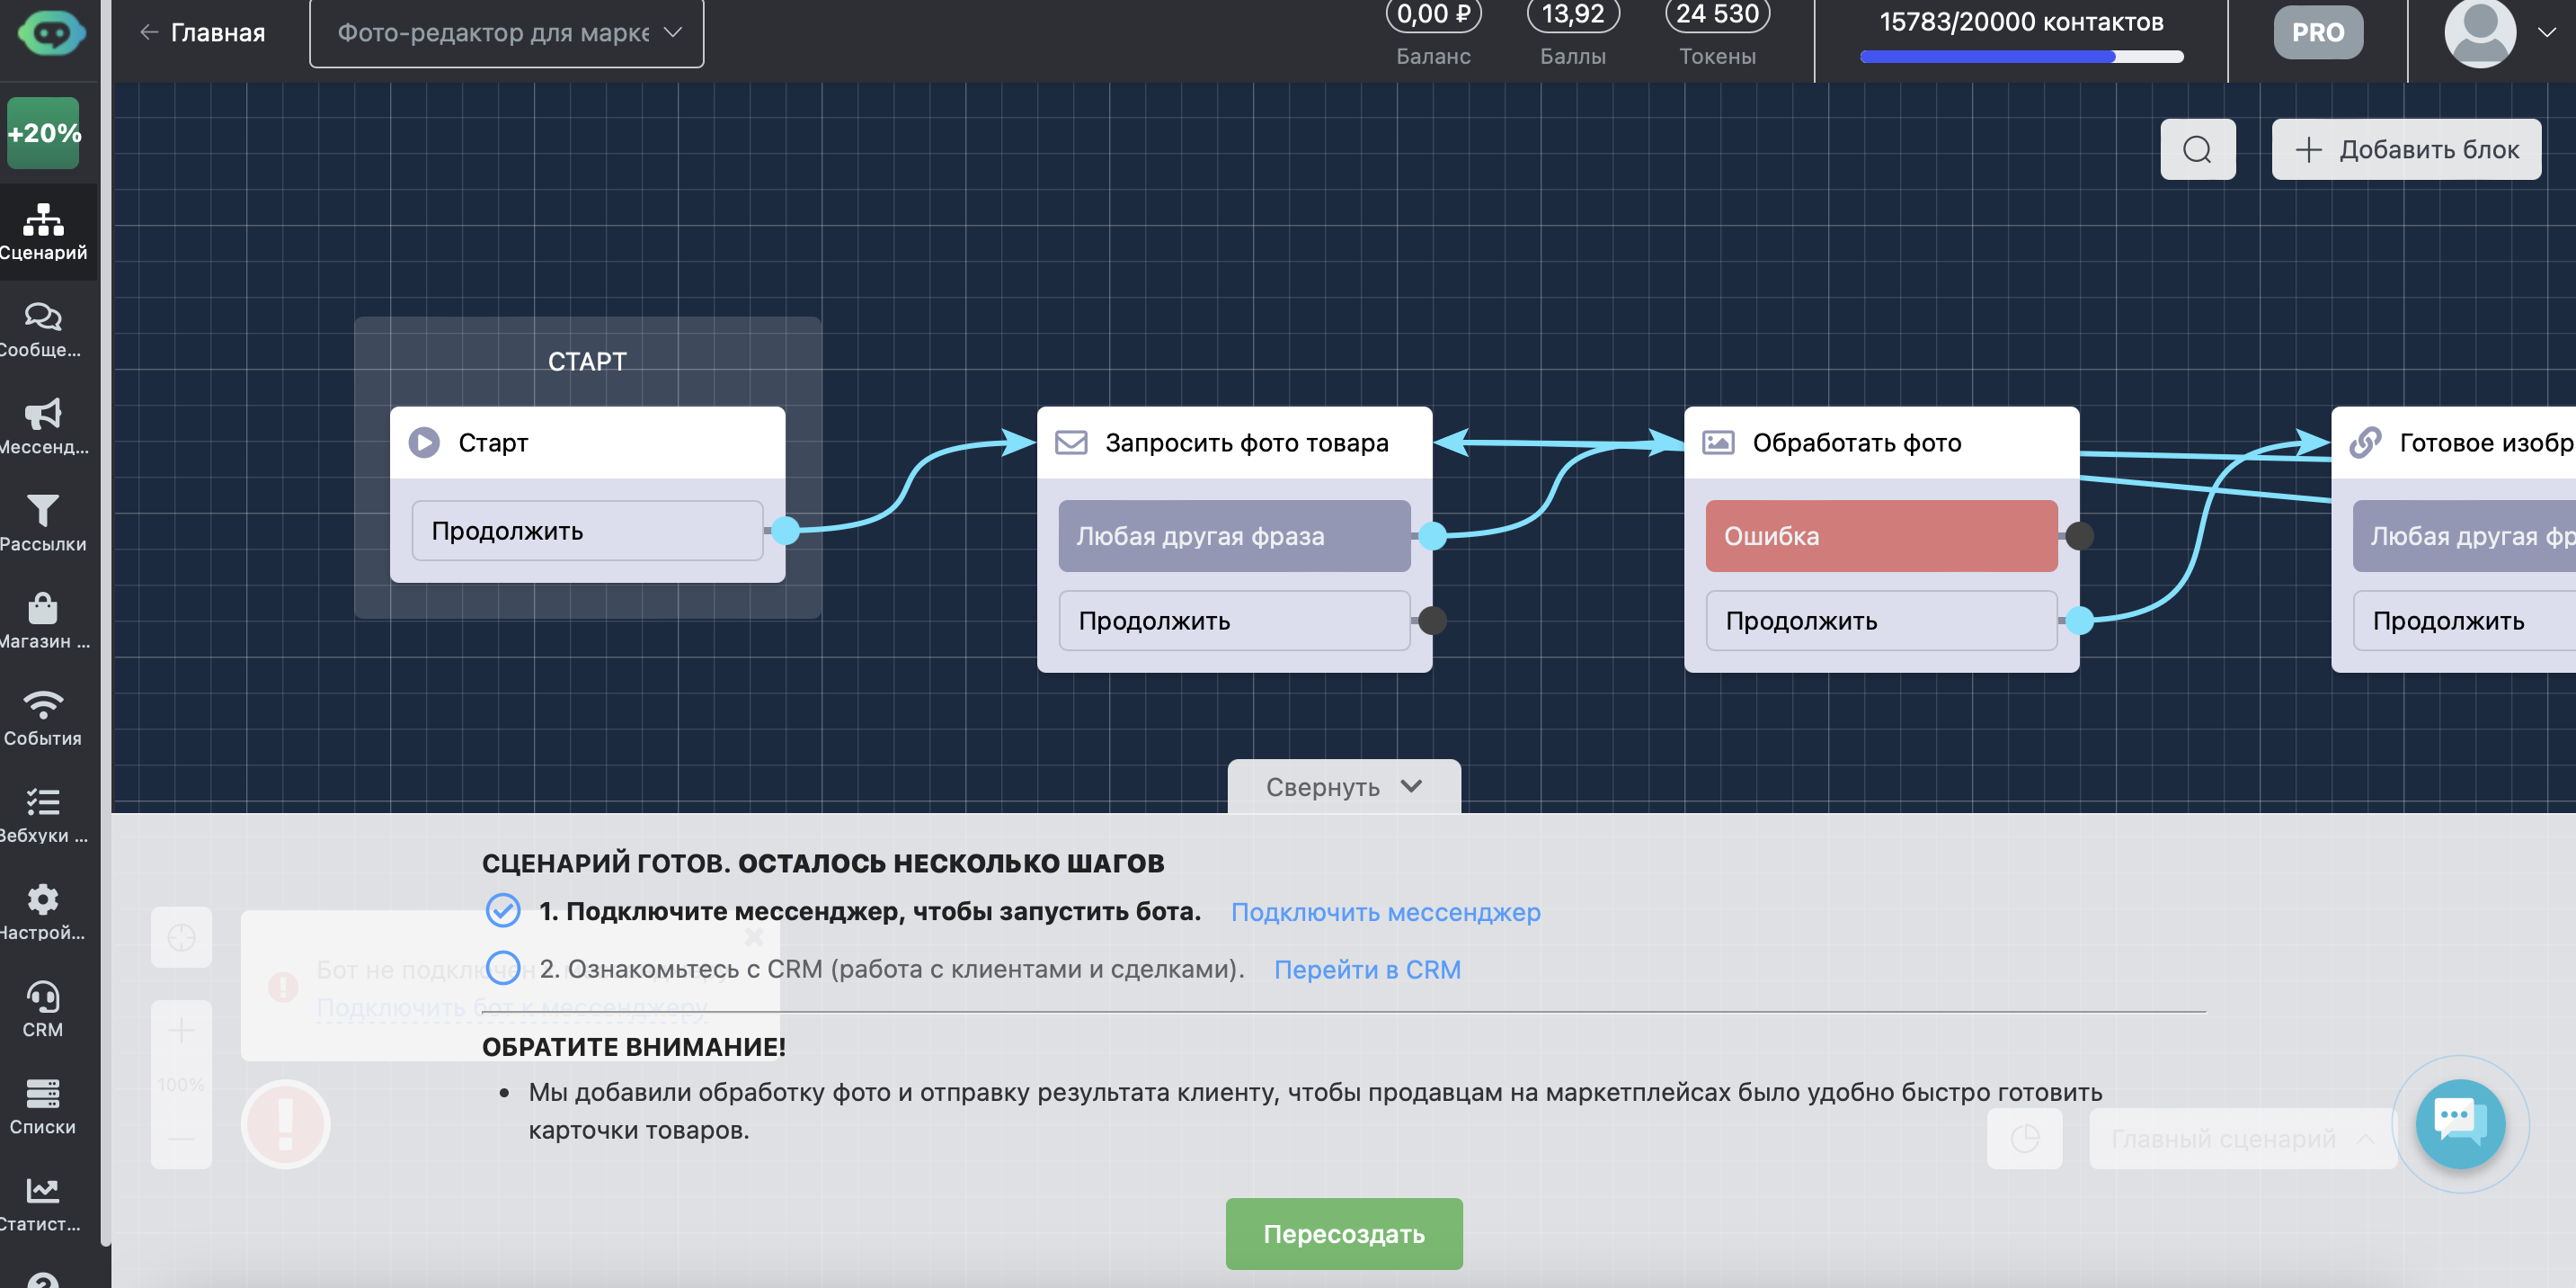This screenshot has height=1288, width=2576.
Task: Click the play icon in Старт block
Action: pos(424,443)
